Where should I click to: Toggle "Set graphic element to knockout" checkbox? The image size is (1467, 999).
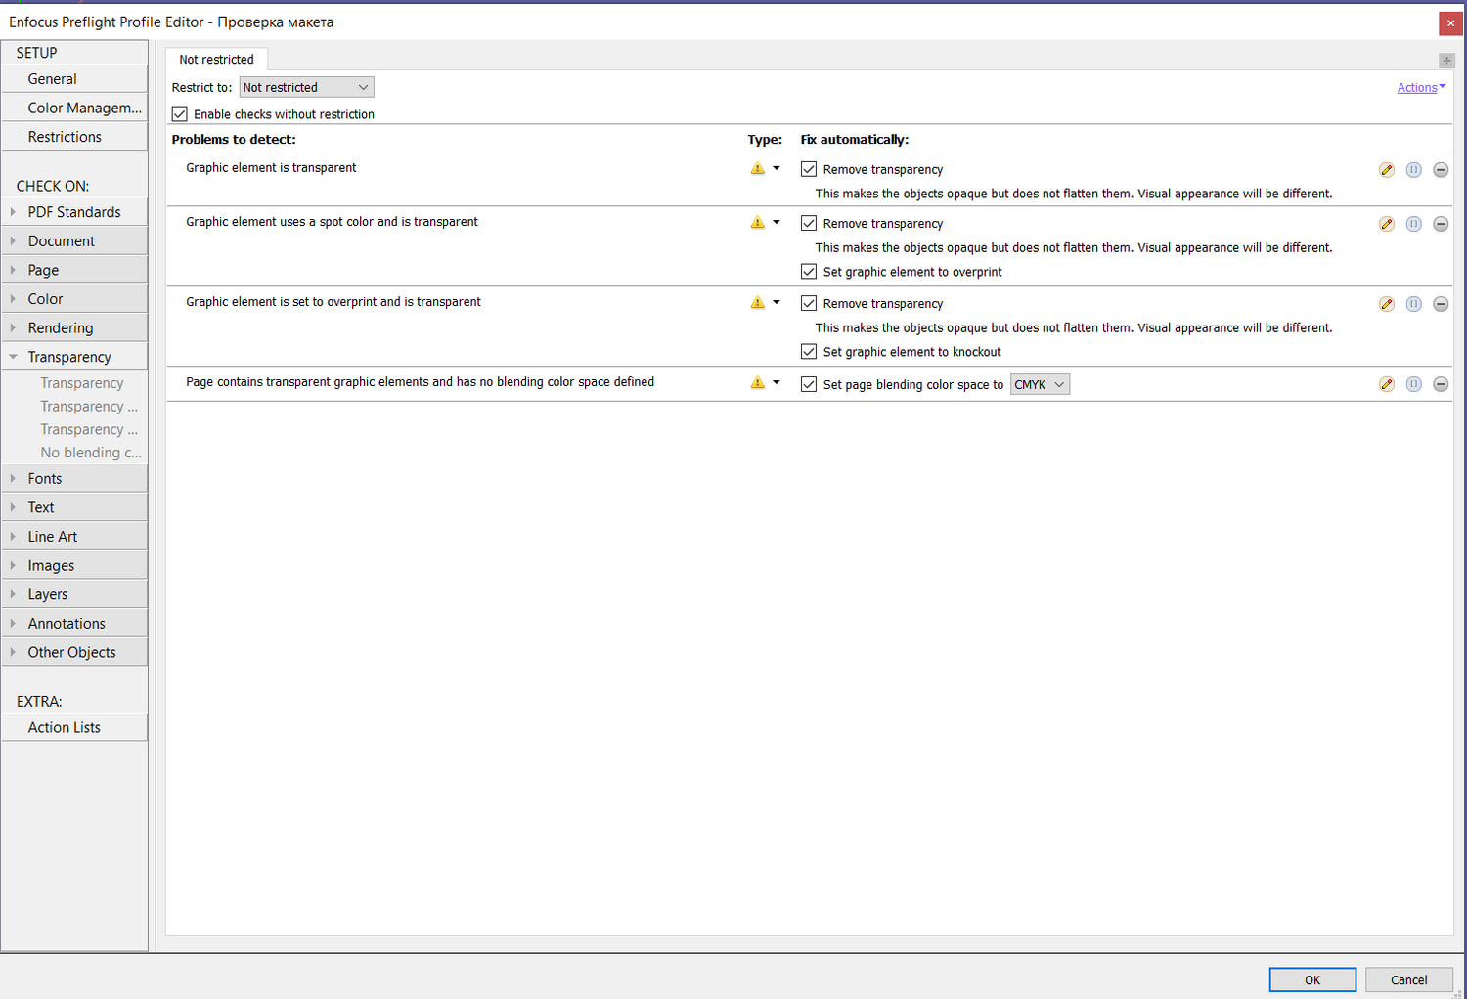tap(809, 352)
